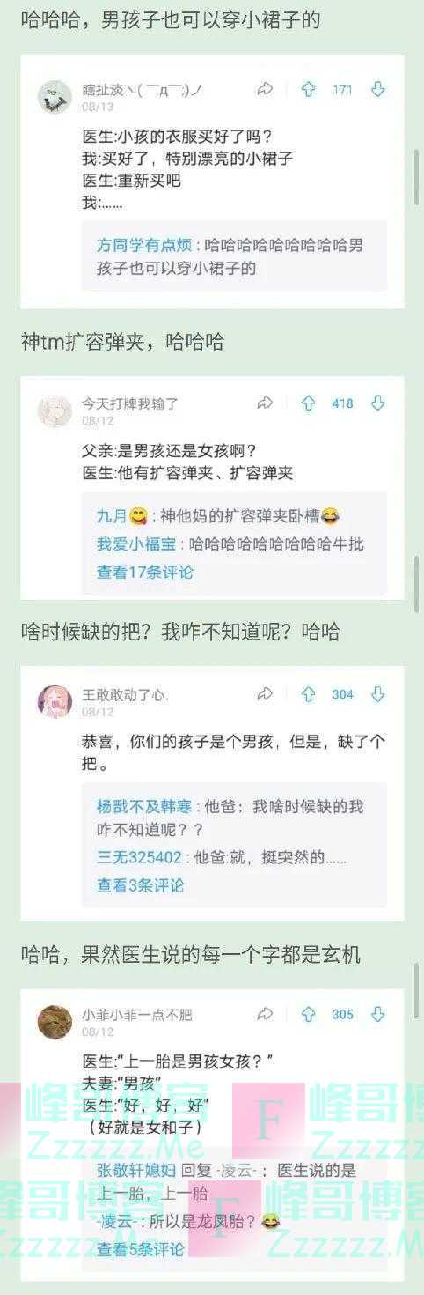Open 杨戬不及韩寒's profile link
Viewport: 424px width, 1295px height.
(143, 806)
